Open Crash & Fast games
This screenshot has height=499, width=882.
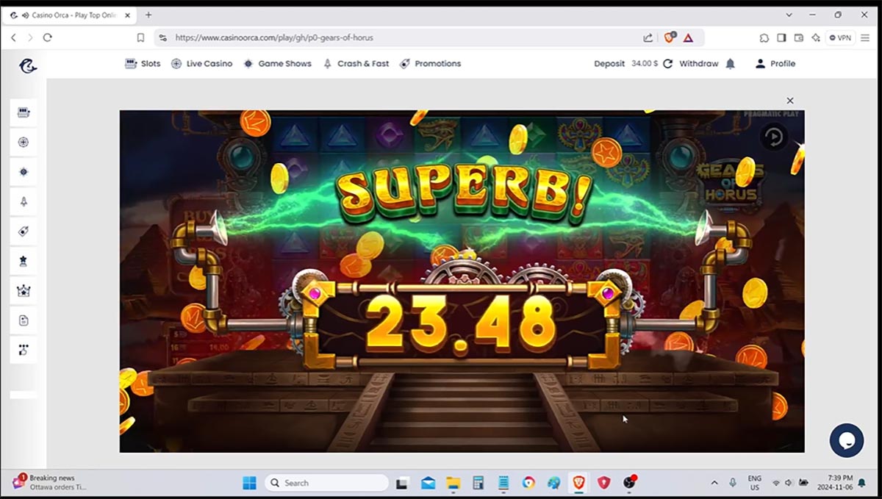(x=356, y=64)
